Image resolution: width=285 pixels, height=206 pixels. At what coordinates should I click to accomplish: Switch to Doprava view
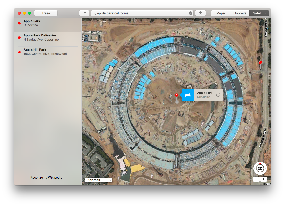coord(240,13)
